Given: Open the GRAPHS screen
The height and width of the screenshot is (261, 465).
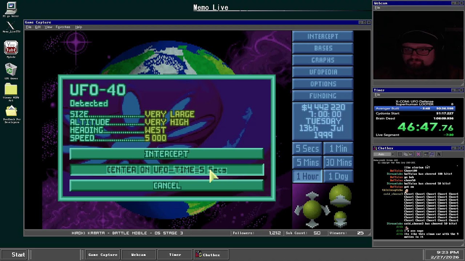Looking at the screenshot, I should click(323, 60).
